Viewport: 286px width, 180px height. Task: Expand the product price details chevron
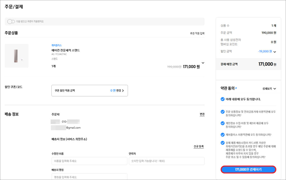[203, 63]
